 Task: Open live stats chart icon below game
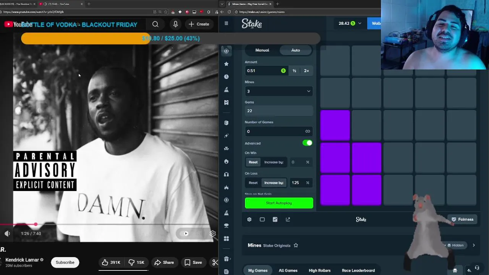pos(275,219)
